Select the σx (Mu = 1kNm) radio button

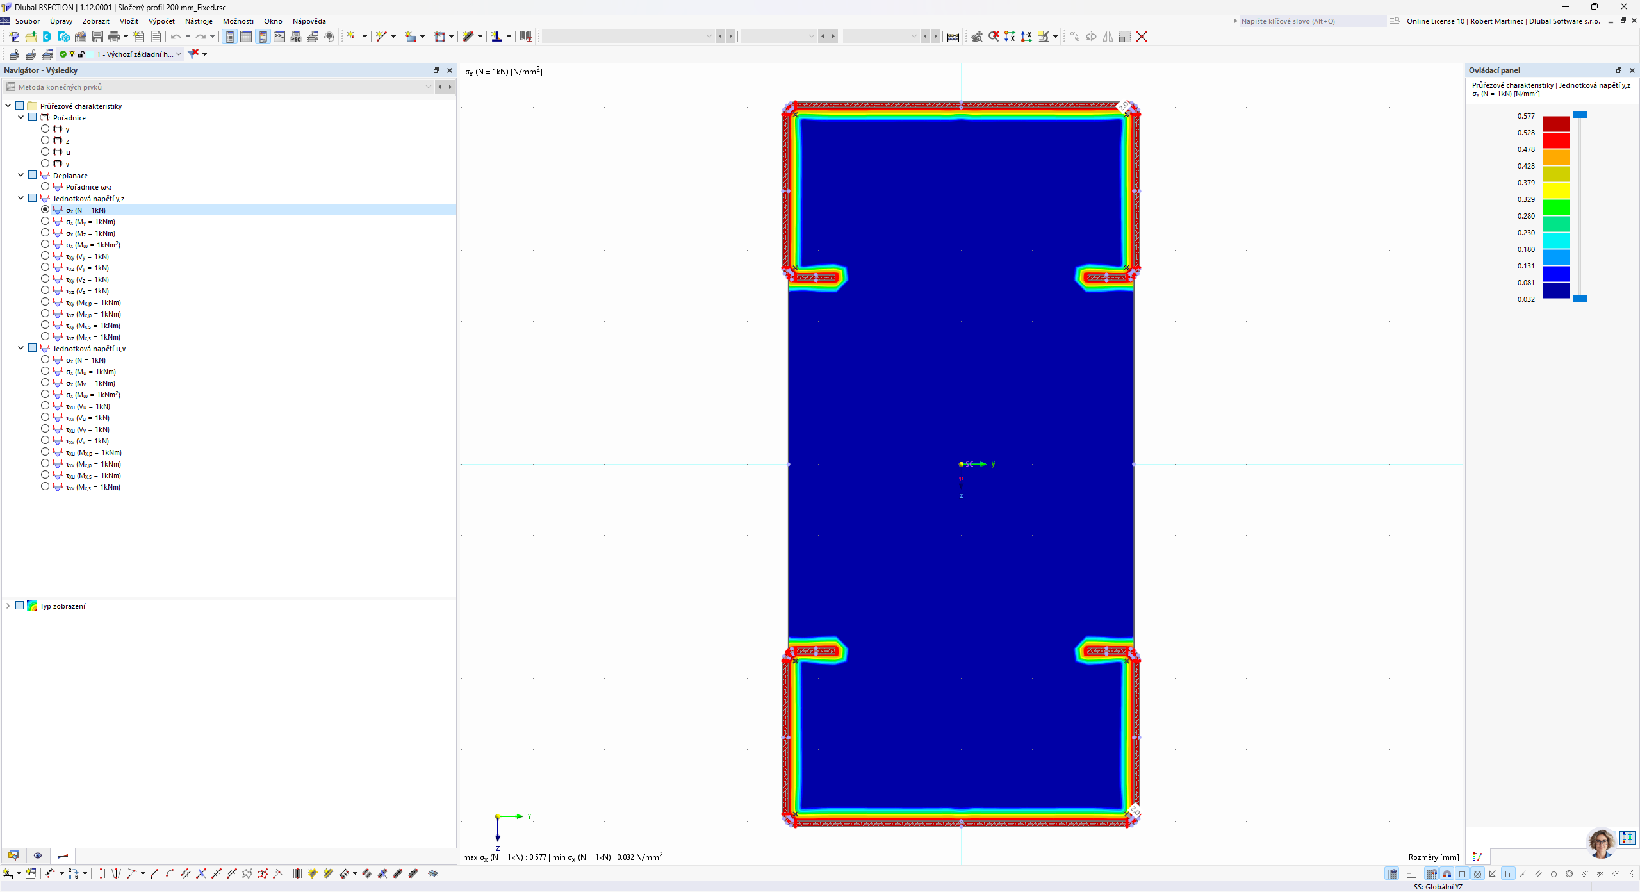pyautogui.click(x=45, y=371)
